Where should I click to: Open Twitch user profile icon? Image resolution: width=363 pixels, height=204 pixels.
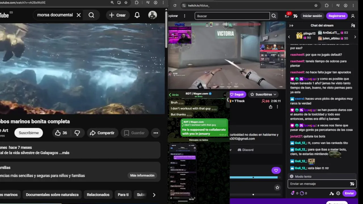353,16
